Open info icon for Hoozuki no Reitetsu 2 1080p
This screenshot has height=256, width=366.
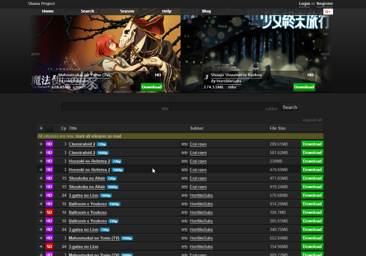[184, 169]
